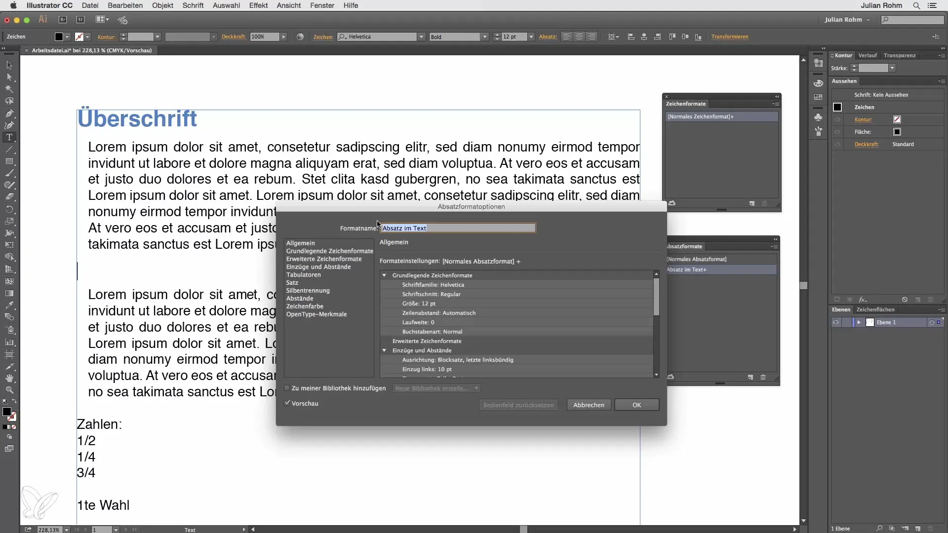Image resolution: width=948 pixels, height=533 pixels.
Task: Click the recolor artwork wheel icon
Action: (x=300, y=37)
